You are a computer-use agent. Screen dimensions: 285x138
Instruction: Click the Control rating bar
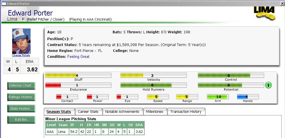(231, 75)
